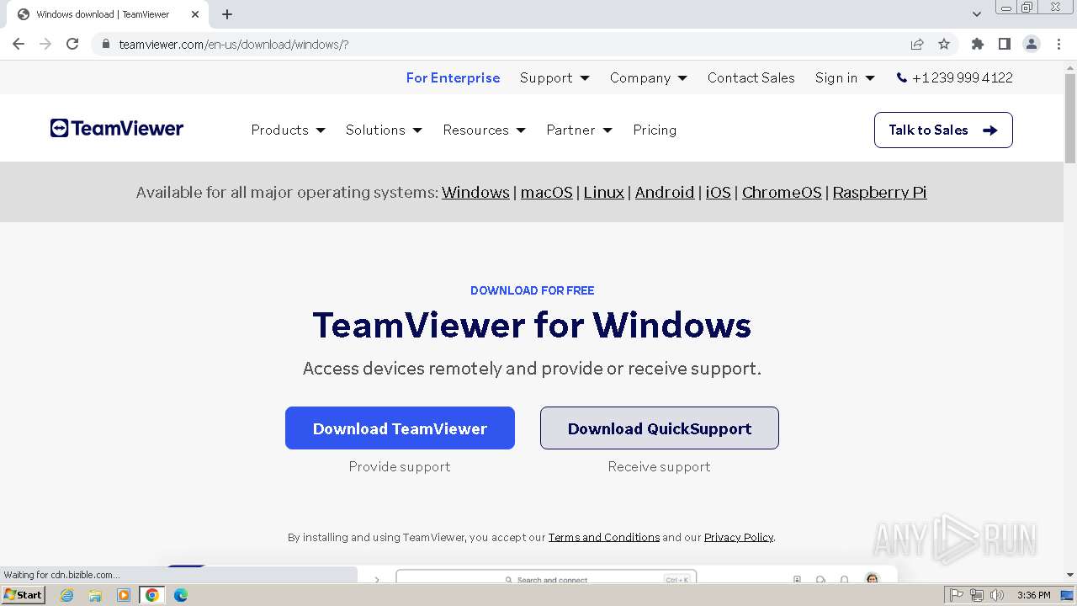Expand the Resources menu
Viewport: 1077px width, 606px height.
click(x=484, y=130)
